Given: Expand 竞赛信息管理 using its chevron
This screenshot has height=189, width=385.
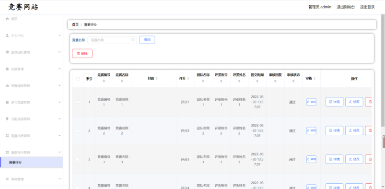Looking at the screenshot, I should [59, 136].
